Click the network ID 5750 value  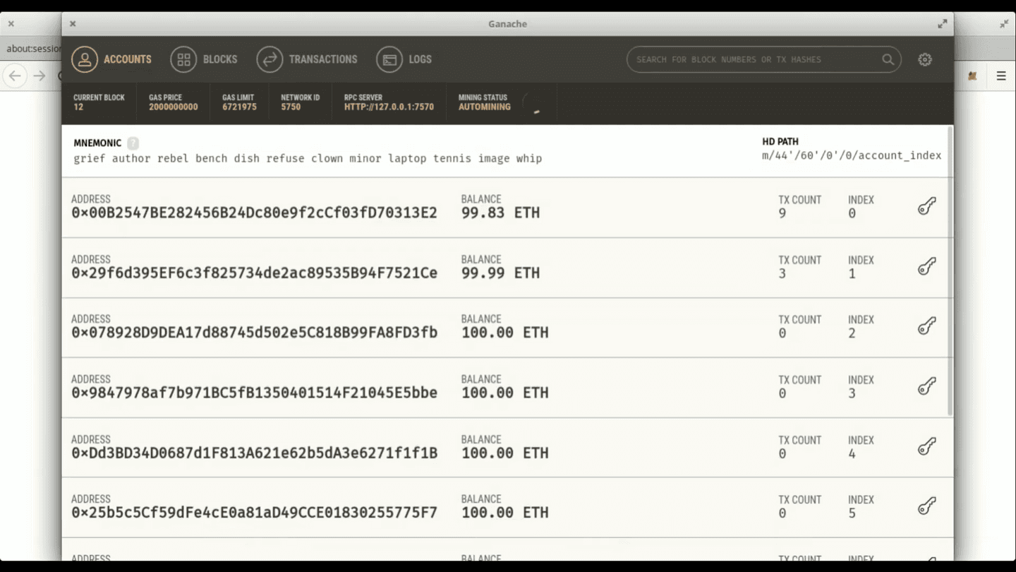tap(291, 107)
